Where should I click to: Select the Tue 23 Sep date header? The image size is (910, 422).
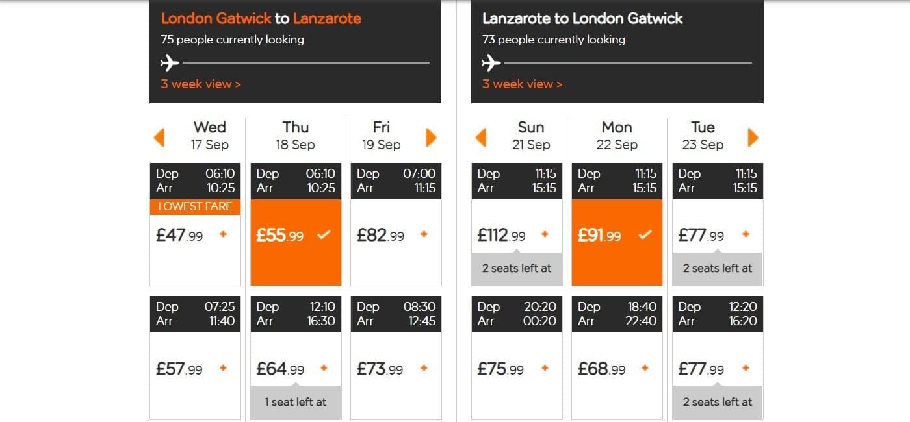coord(703,136)
